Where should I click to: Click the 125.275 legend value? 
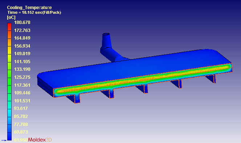tap(22, 77)
